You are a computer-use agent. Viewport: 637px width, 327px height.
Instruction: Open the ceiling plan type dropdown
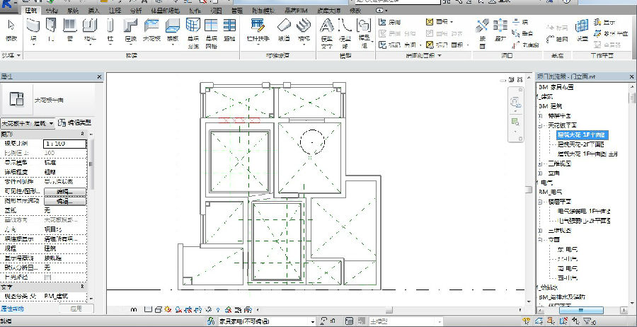tap(51, 123)
